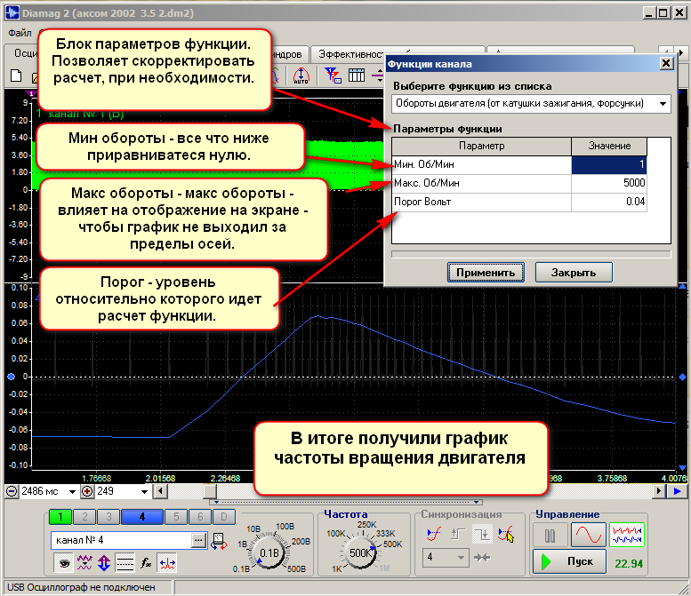This screenshot has width=691, height=596.
Task: Click the horizontal scrollbar thumb
Action: coord(209,491)
